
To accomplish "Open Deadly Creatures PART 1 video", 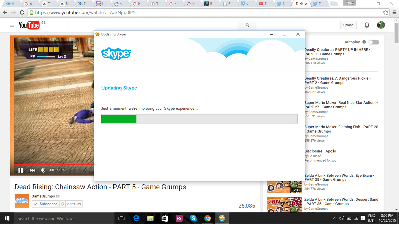I will point(337,52).
